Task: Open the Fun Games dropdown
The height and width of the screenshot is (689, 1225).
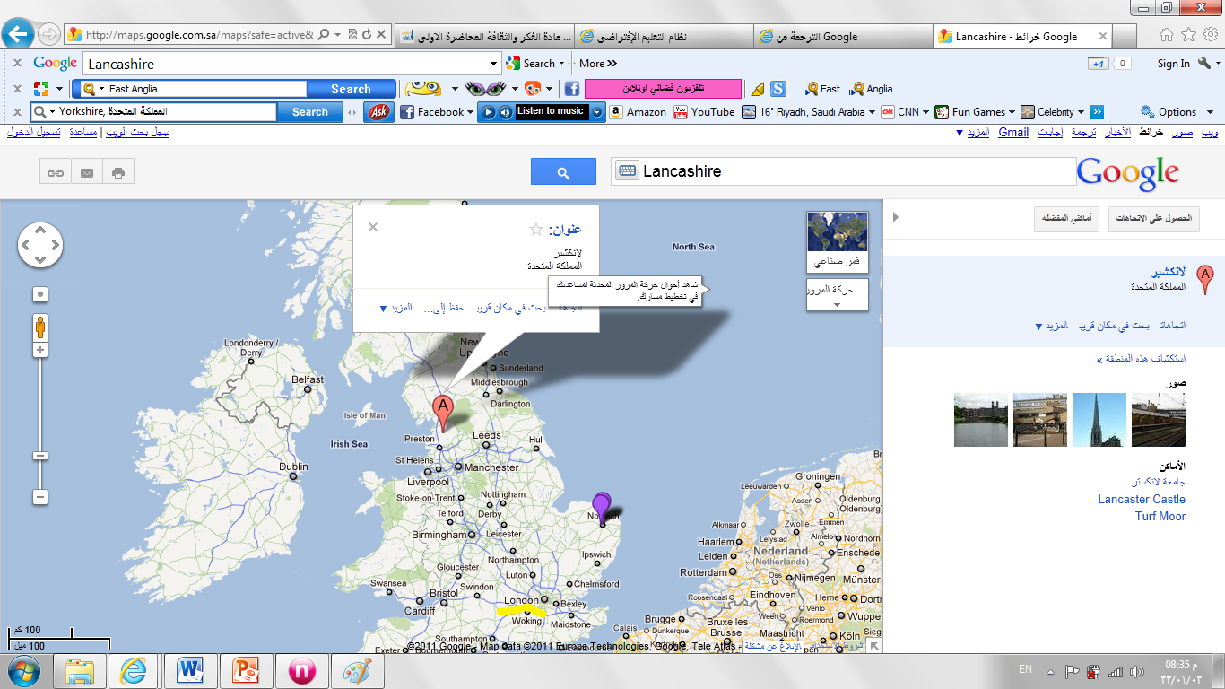Action: [1012, 112]
